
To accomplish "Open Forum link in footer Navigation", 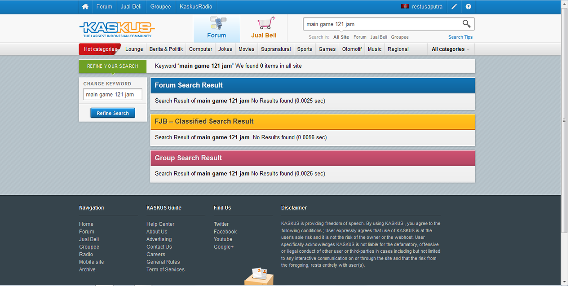I will tap(87, 232).
